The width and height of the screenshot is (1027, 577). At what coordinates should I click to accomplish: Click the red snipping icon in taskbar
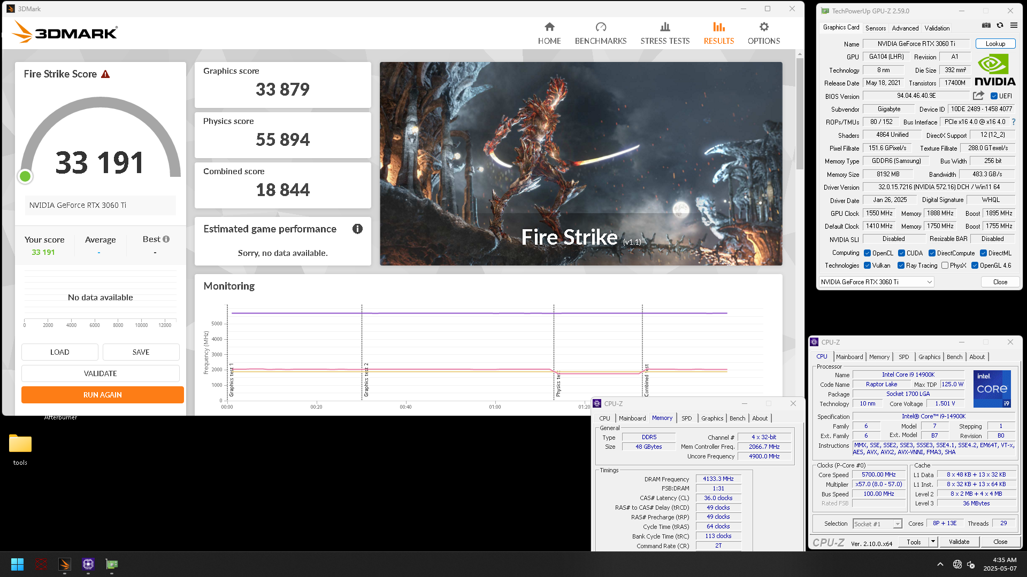tap(41, 564)
